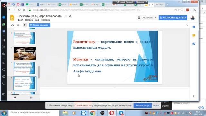Click the presentation title text
This screenshot has height=116, width=206.
40,16
